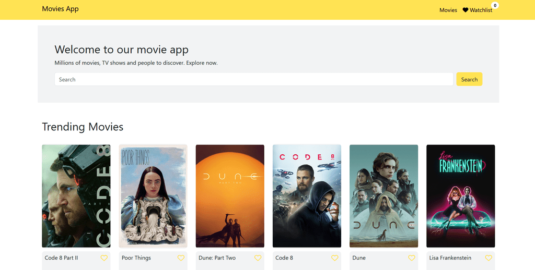Click the heart icon beside Code 8

pos(335,258)
